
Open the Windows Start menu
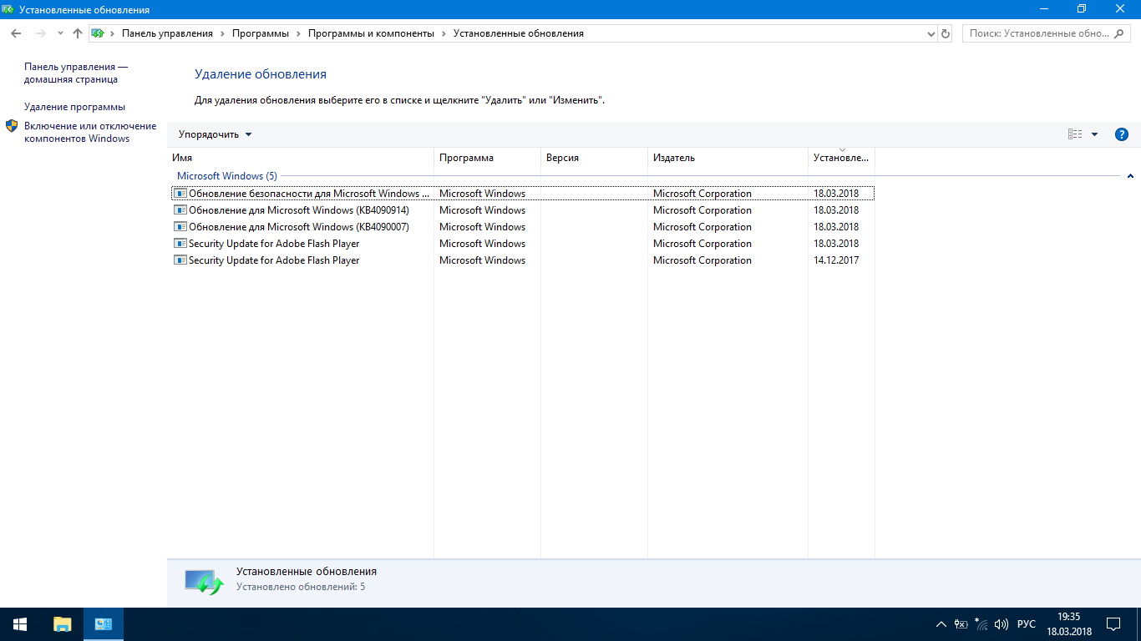20,624
